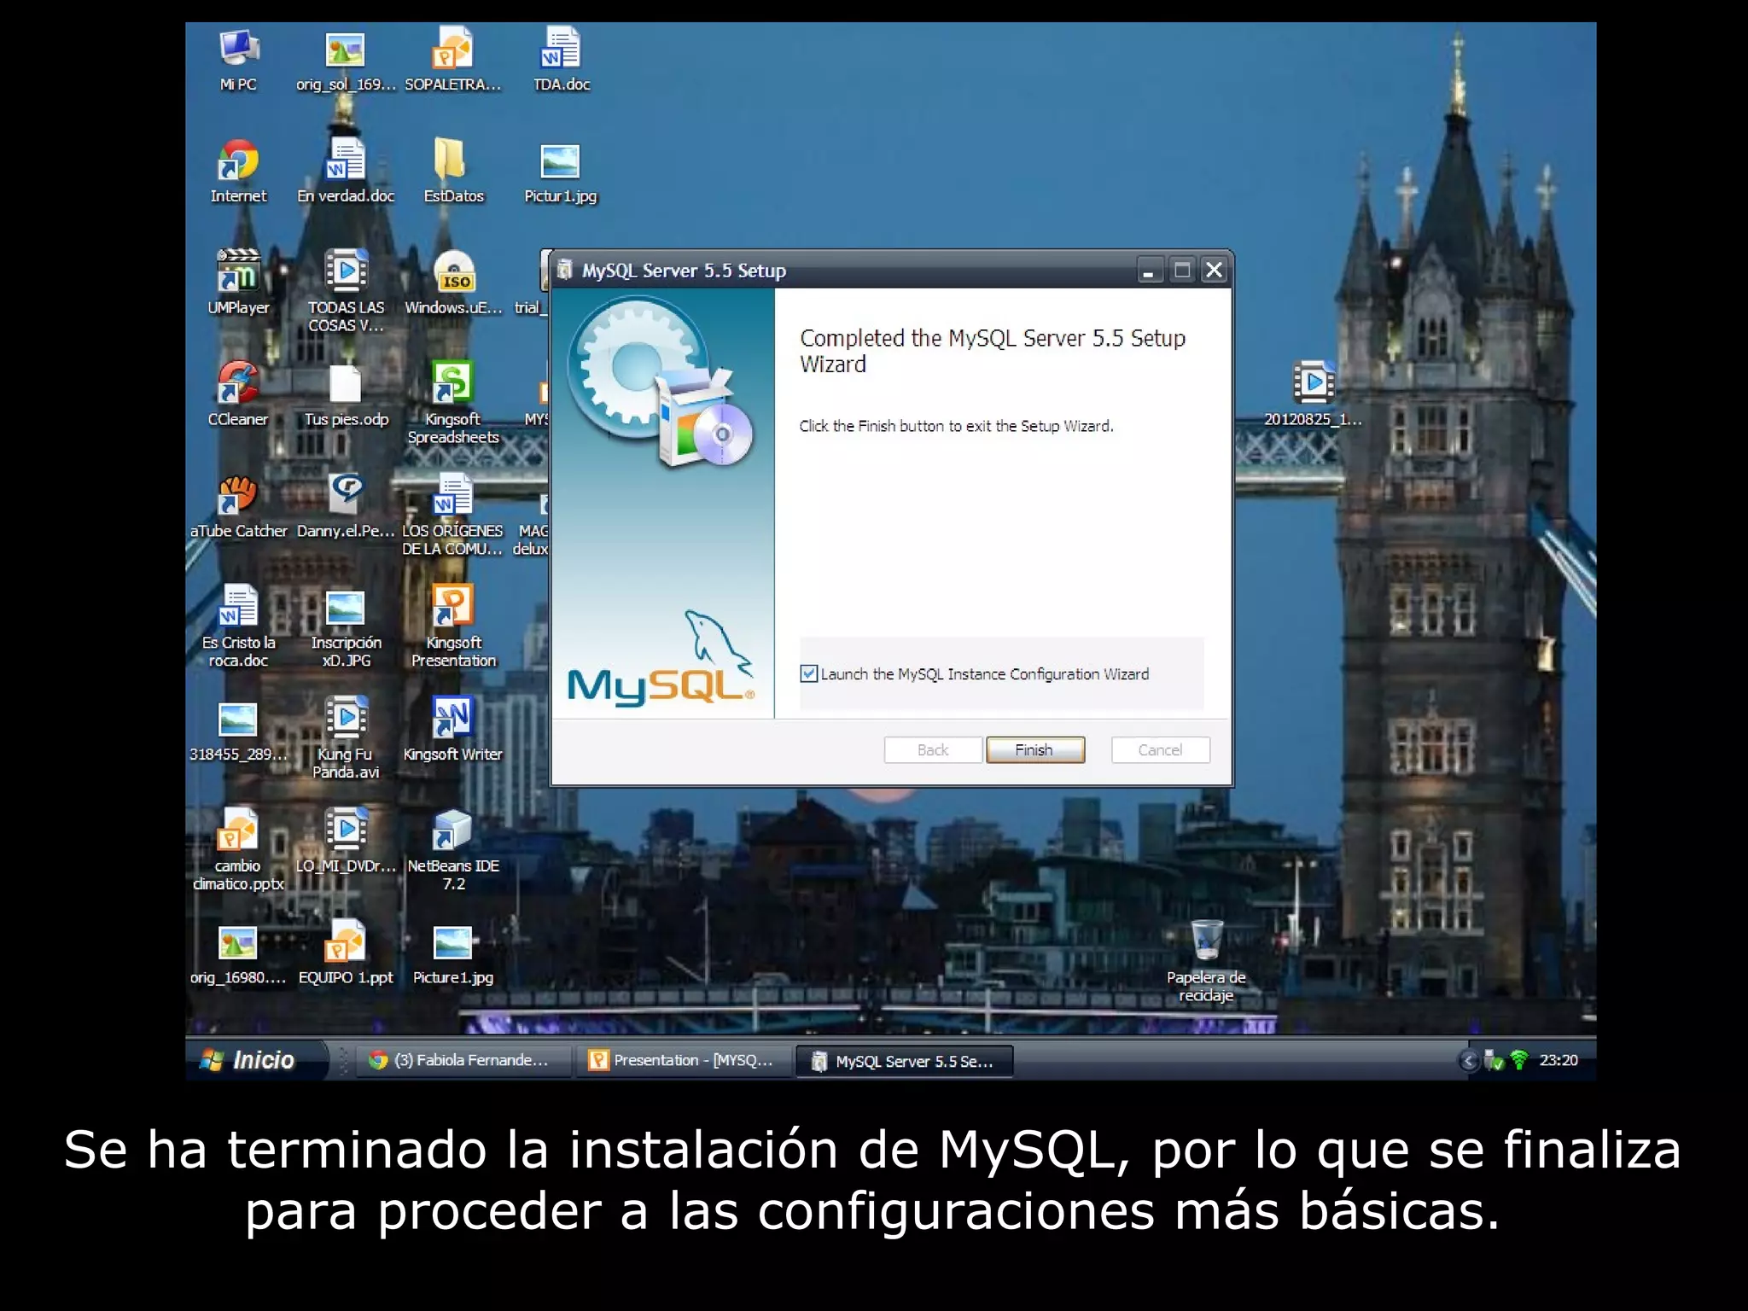Click the 23:20 clock in tray

click(x=1558, y=1060)
